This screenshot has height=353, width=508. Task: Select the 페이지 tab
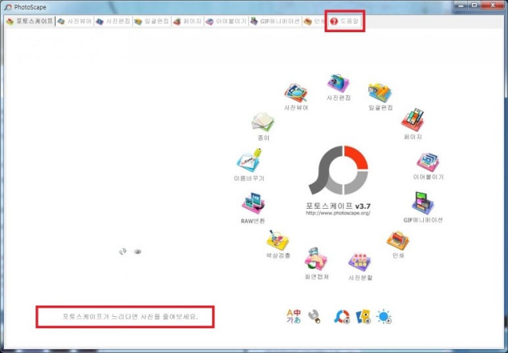coord(187,22)
